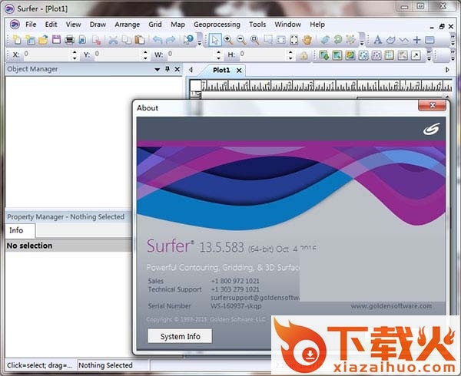Toggle Property Manager auto-hide pin
Image resolution: width=461 pixels, height=376 pixels.
point(167,217)
